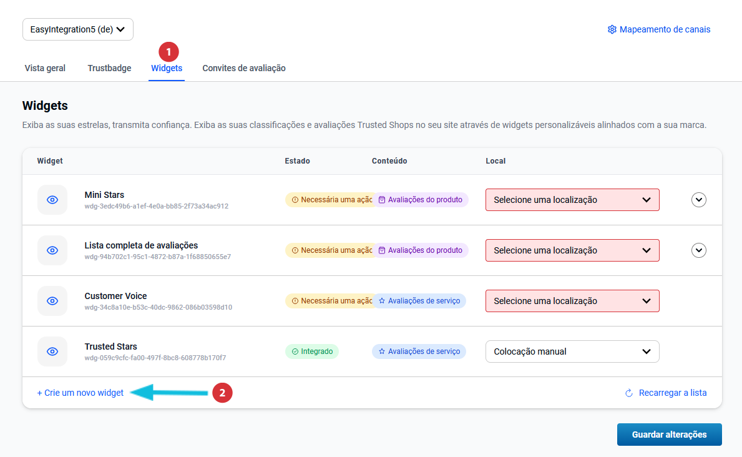Toggle the eye preview for Customer Voice

pyautogui.click(x=52, y=301)
